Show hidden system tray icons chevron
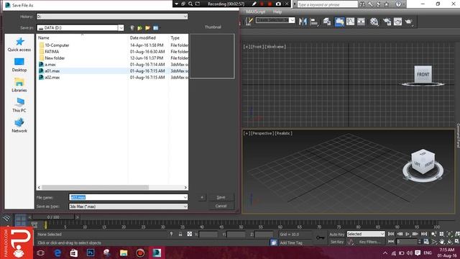460x259 pixels. pyautogui.click(x=385, y=253)
